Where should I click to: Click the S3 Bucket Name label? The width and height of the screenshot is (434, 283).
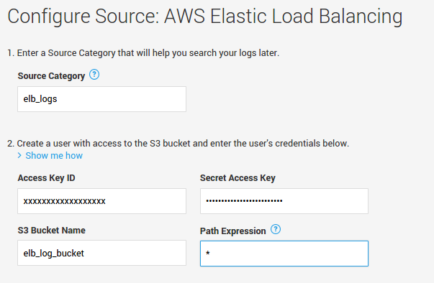coord(52,231)
